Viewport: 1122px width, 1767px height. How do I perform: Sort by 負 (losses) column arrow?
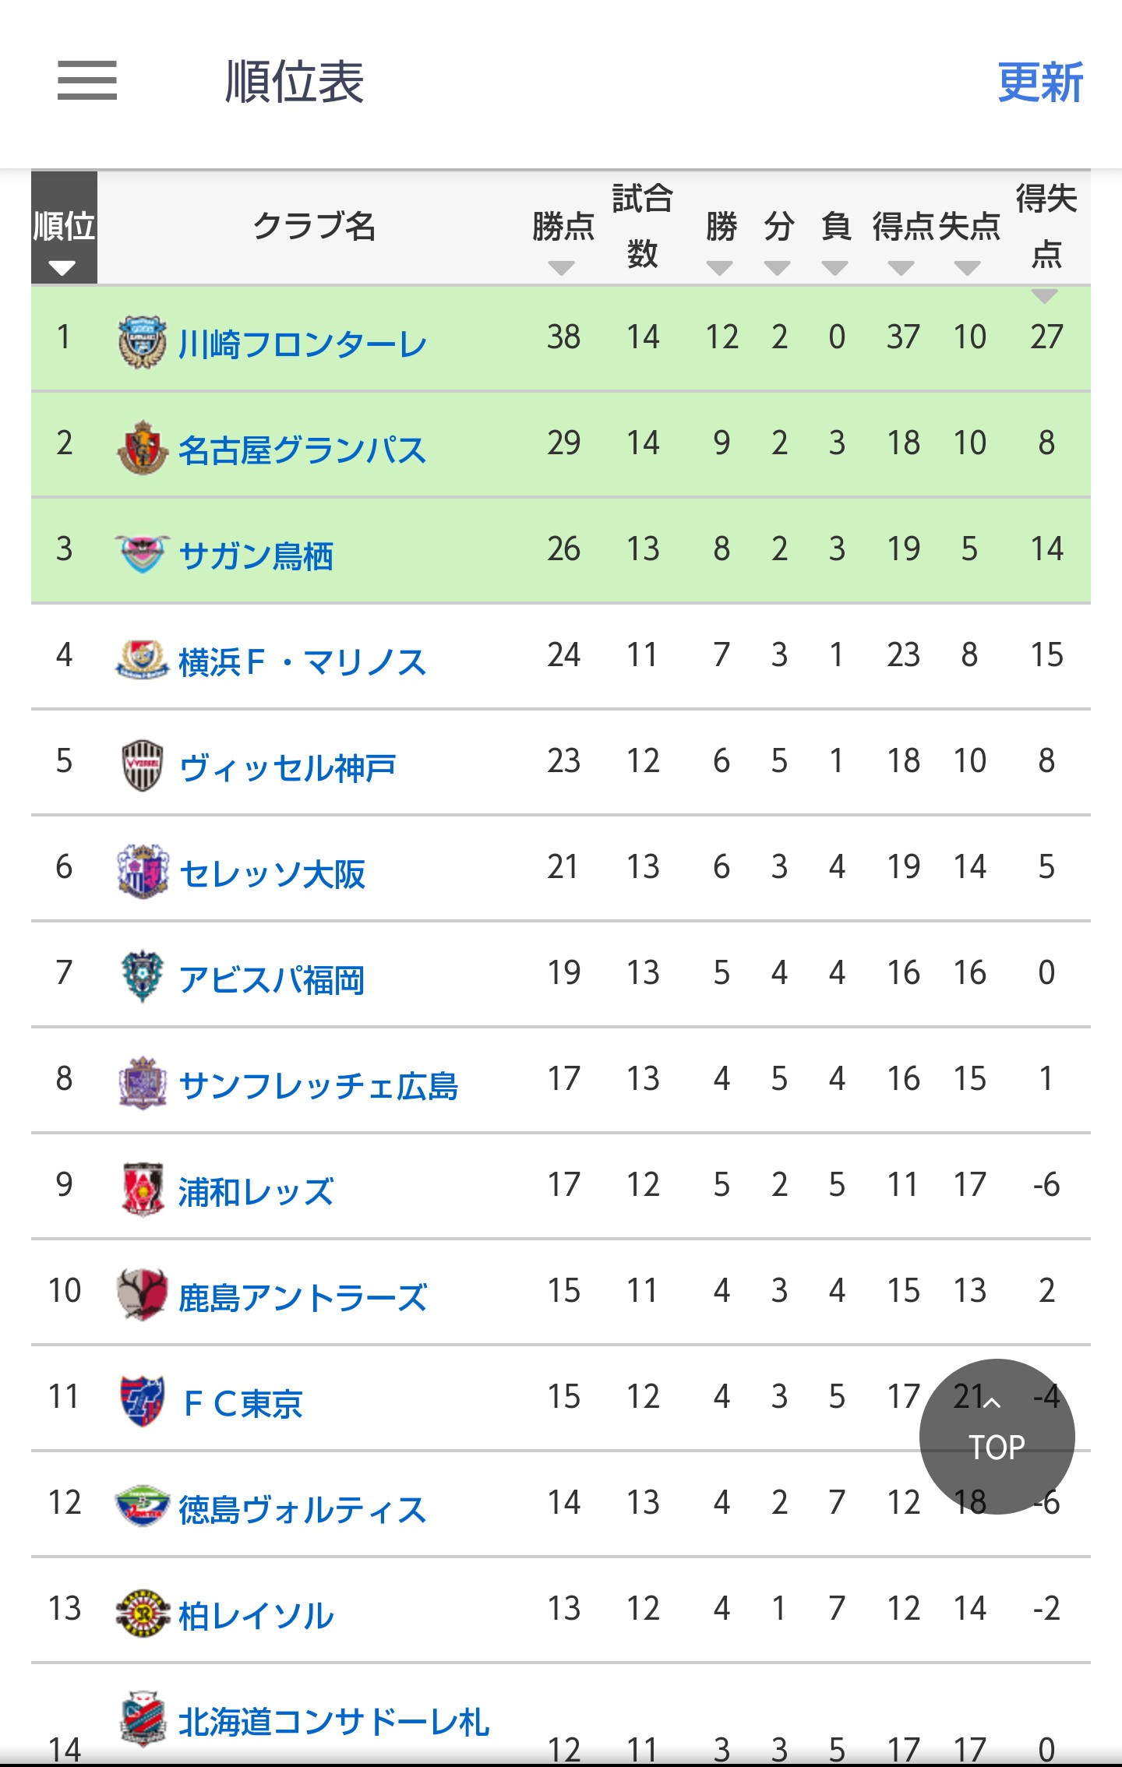point(835,268)
